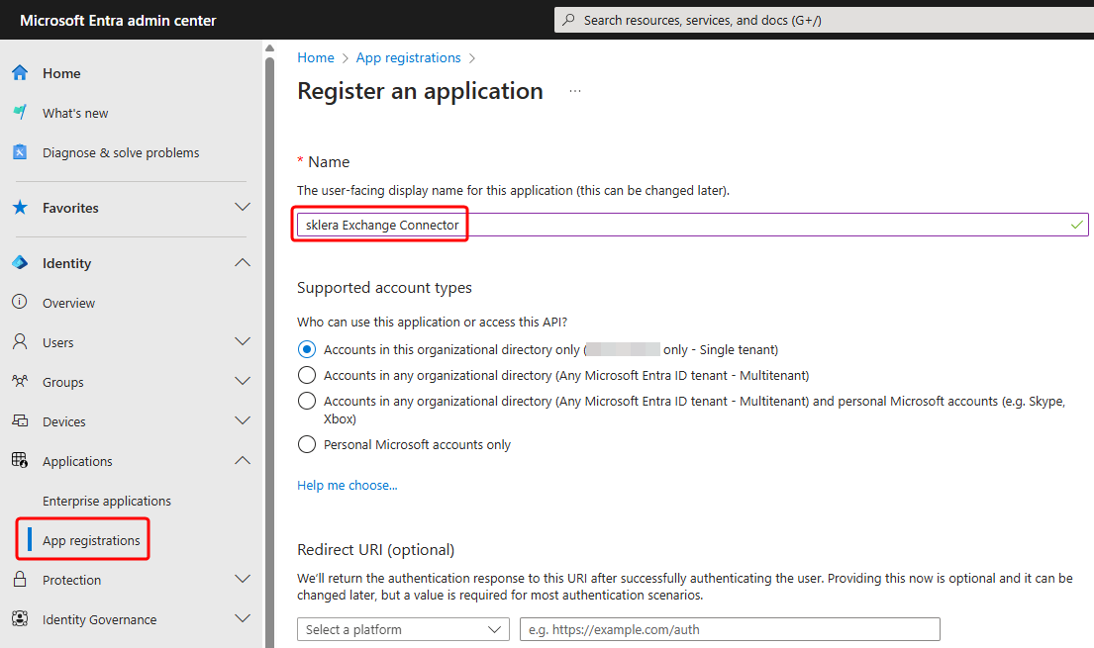Open Home in the sidebar
The width and height of the screenshot is (1094, 648).
(61, 73)
